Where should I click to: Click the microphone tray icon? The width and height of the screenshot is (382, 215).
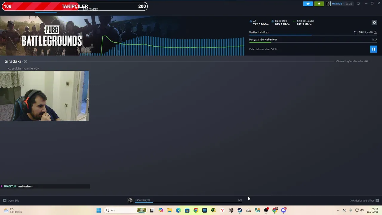[351, 210]
